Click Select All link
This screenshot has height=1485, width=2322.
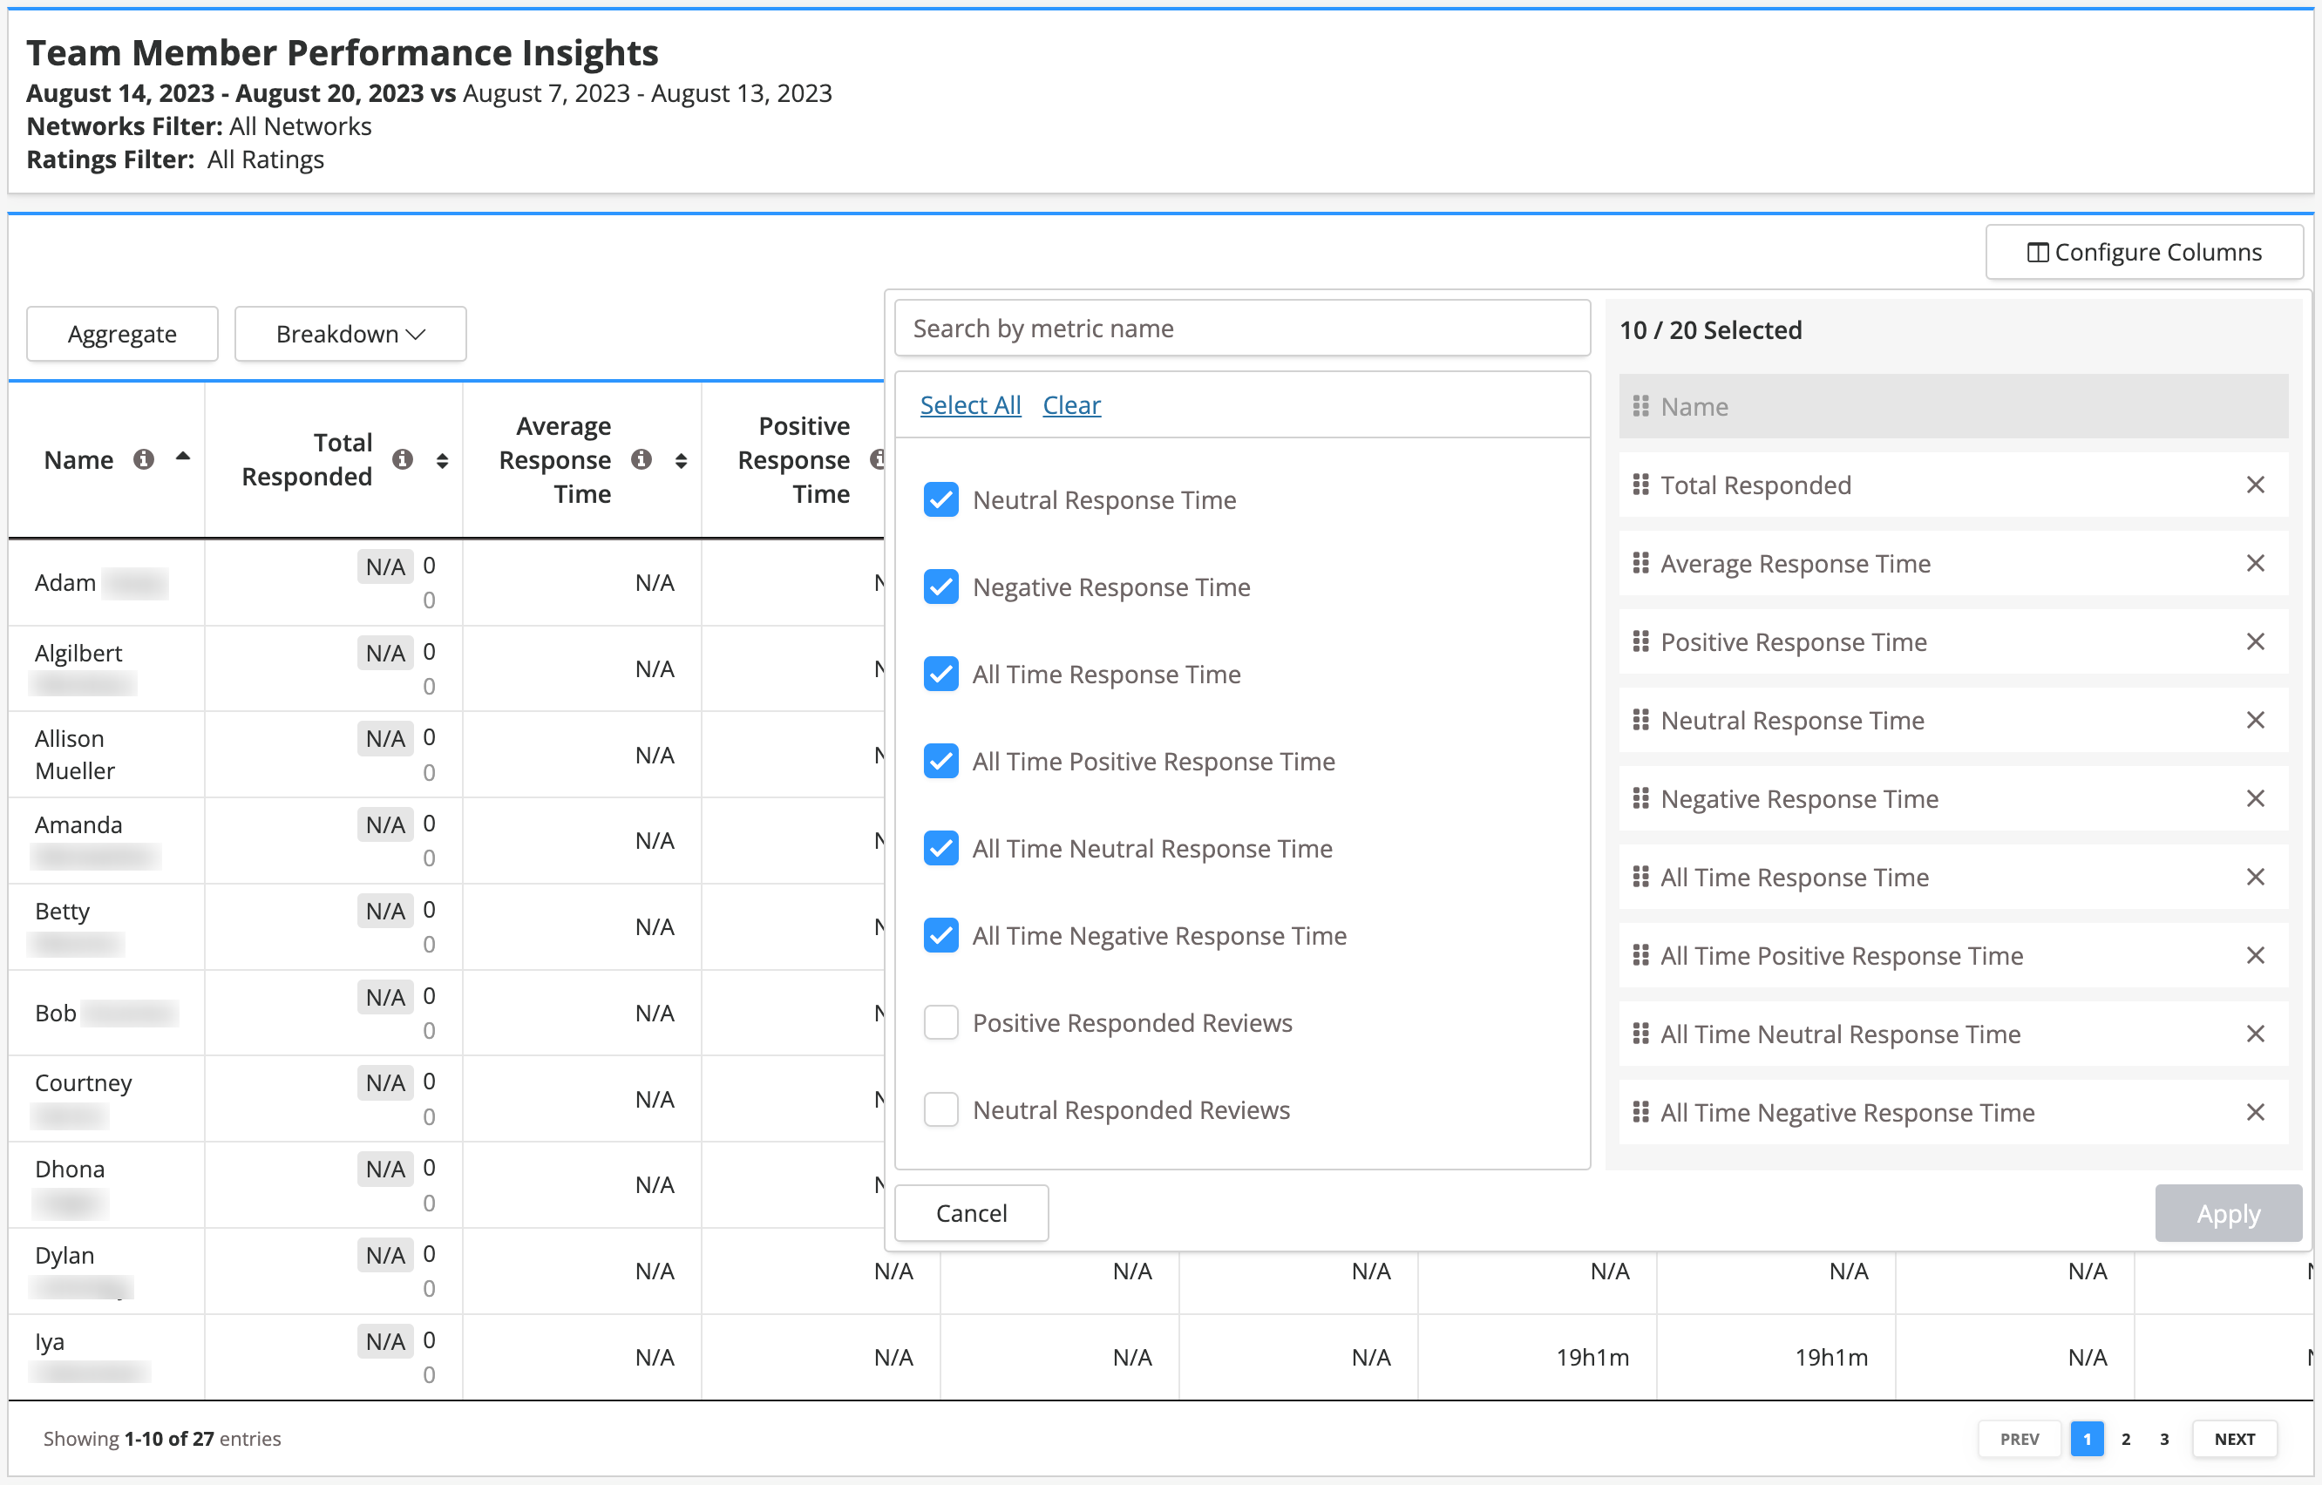(970, 405)
